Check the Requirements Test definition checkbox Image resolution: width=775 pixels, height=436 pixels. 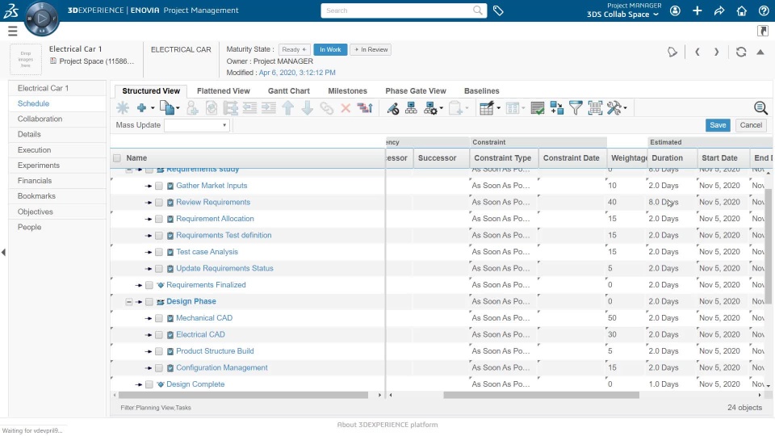[x=159, y=236]
